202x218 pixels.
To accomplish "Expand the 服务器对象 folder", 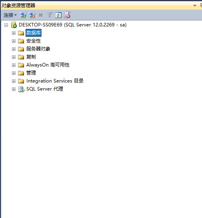I will pos(14,49).
